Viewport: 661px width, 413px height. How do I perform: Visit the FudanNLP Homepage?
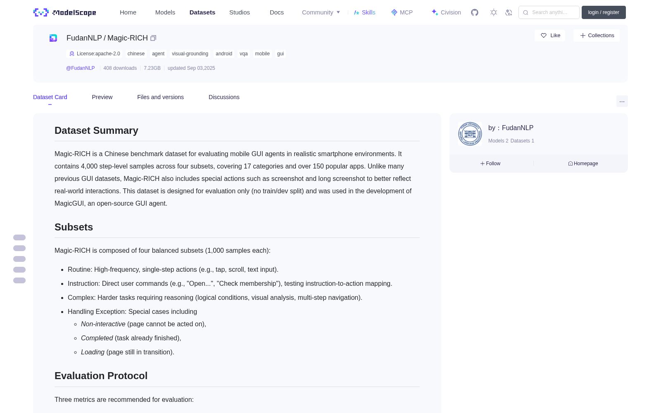click(583, 164)
